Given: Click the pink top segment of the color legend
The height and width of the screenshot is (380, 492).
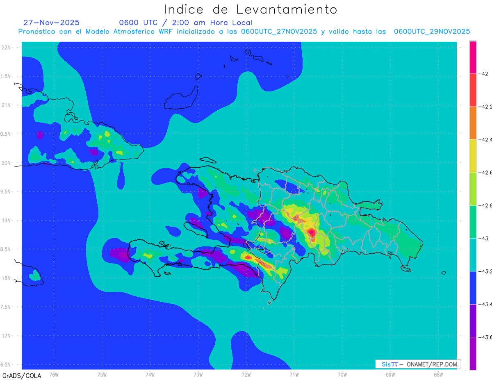Looking at the screenshot, I should (473, 57).
